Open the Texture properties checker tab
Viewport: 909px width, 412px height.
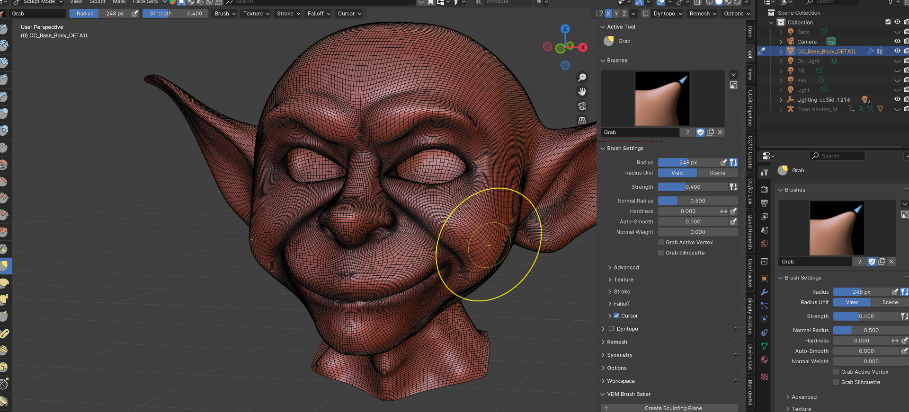pyautogui.click(x=764, y=377)
